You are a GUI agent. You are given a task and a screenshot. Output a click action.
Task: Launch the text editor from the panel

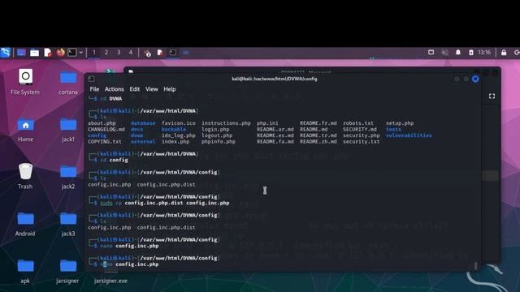coord(48,53)
